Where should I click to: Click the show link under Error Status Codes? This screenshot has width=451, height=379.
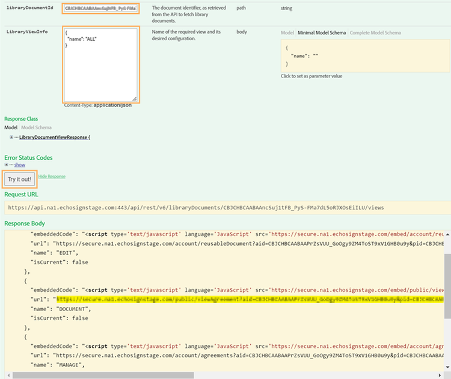click(20, 165)
